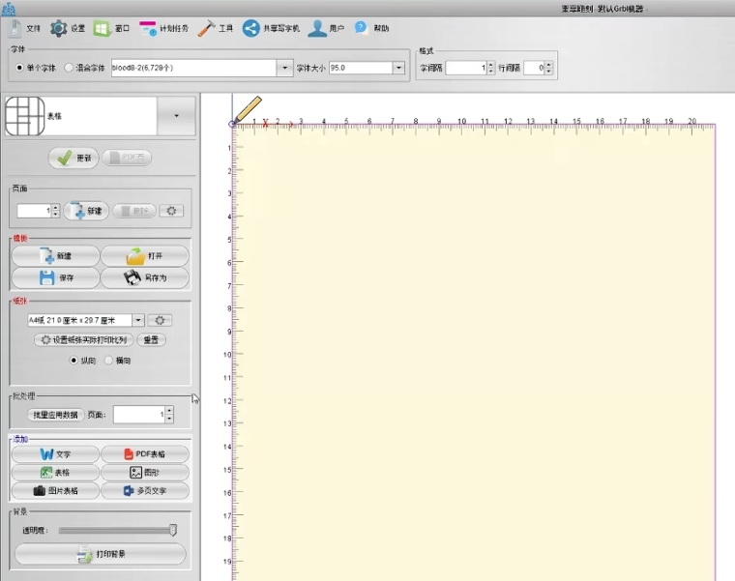Viewport: 735px width, 581px height.
Task: Select 横向 landscape orientation
Action: [x=109, y=360]
